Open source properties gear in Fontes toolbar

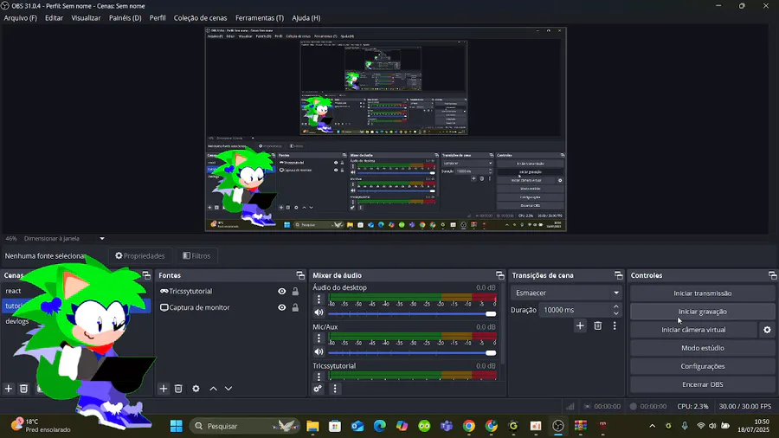(196, 389)
